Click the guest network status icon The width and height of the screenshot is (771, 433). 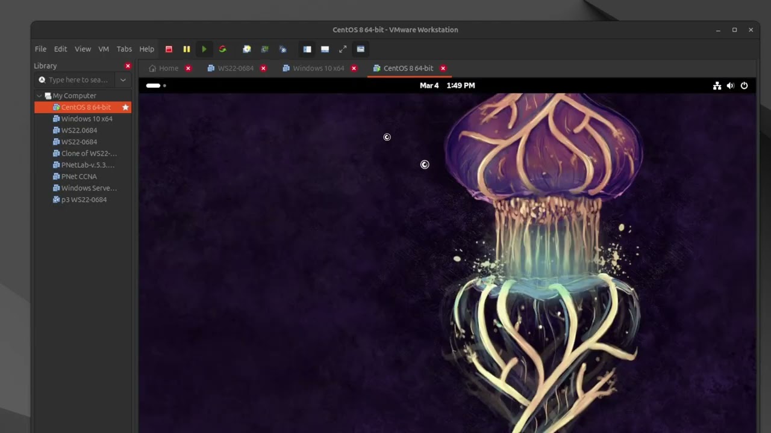717,85
